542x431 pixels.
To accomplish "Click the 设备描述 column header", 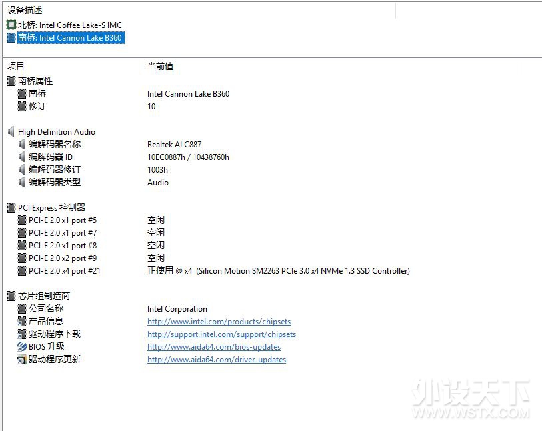I will click(x=25, y=11).
